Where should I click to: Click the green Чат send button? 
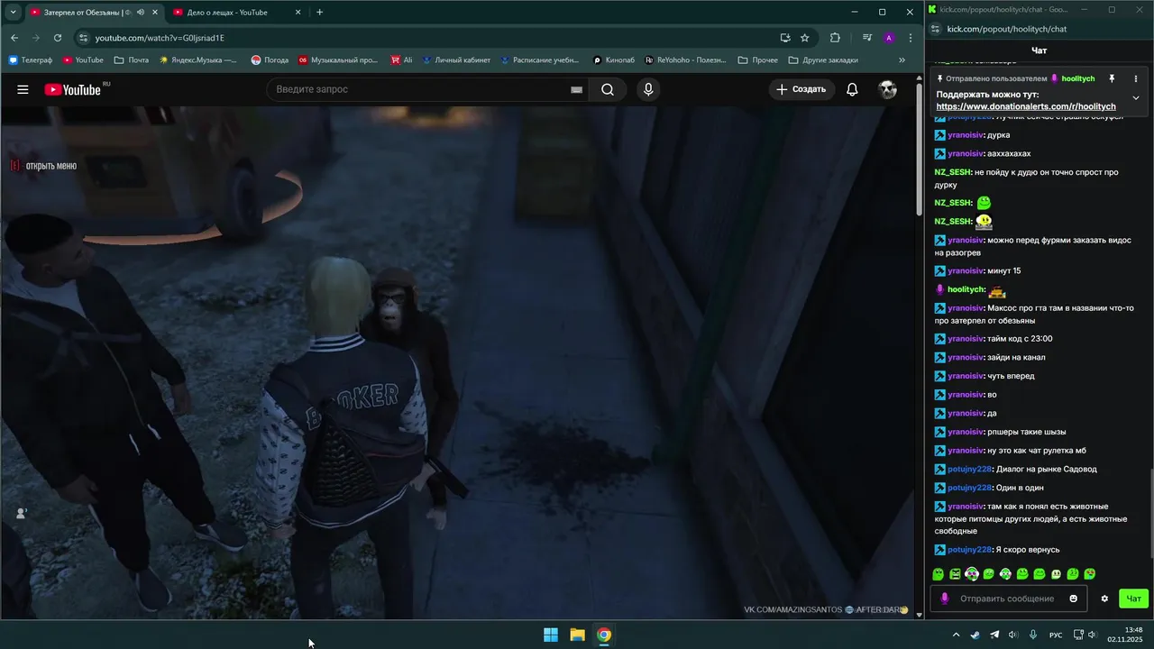(x=1133, y=599)
